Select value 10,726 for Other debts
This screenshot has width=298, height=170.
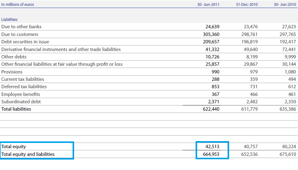coord(212,57)
